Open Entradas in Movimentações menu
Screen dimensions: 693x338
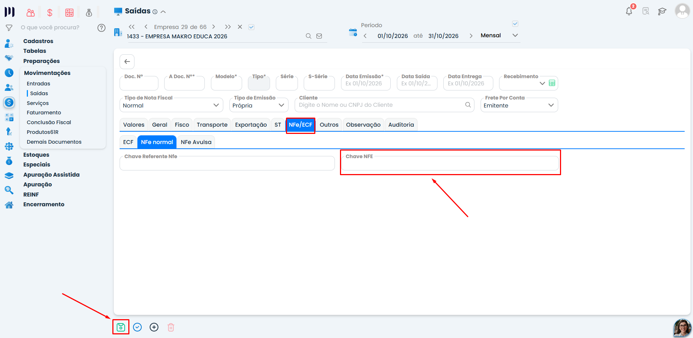[38, 83]
